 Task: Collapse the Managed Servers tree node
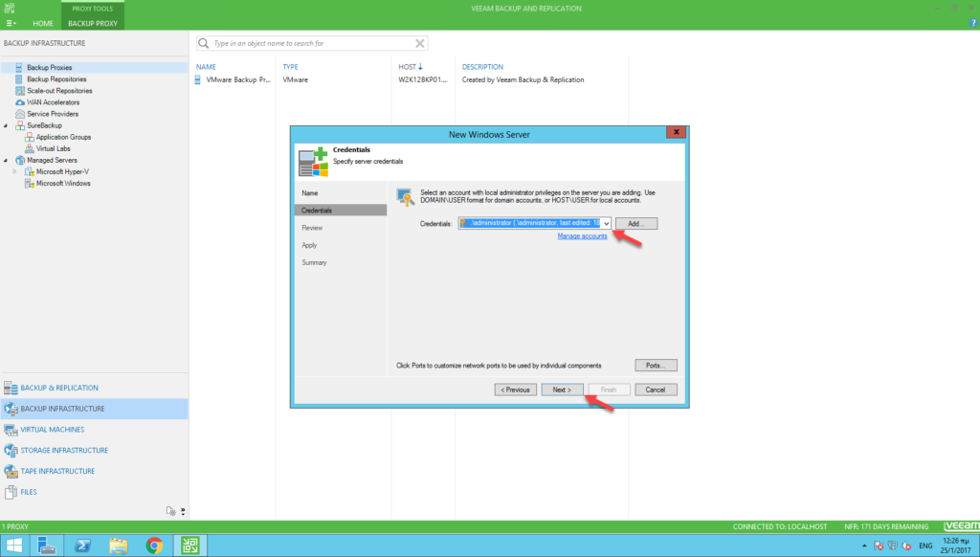pyautogui.click(x=6, y=160)
